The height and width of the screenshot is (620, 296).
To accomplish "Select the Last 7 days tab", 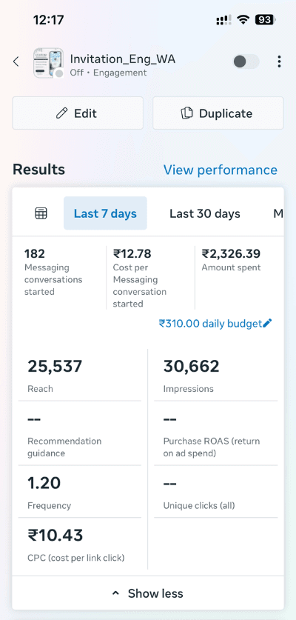I will tap(105, 213).
